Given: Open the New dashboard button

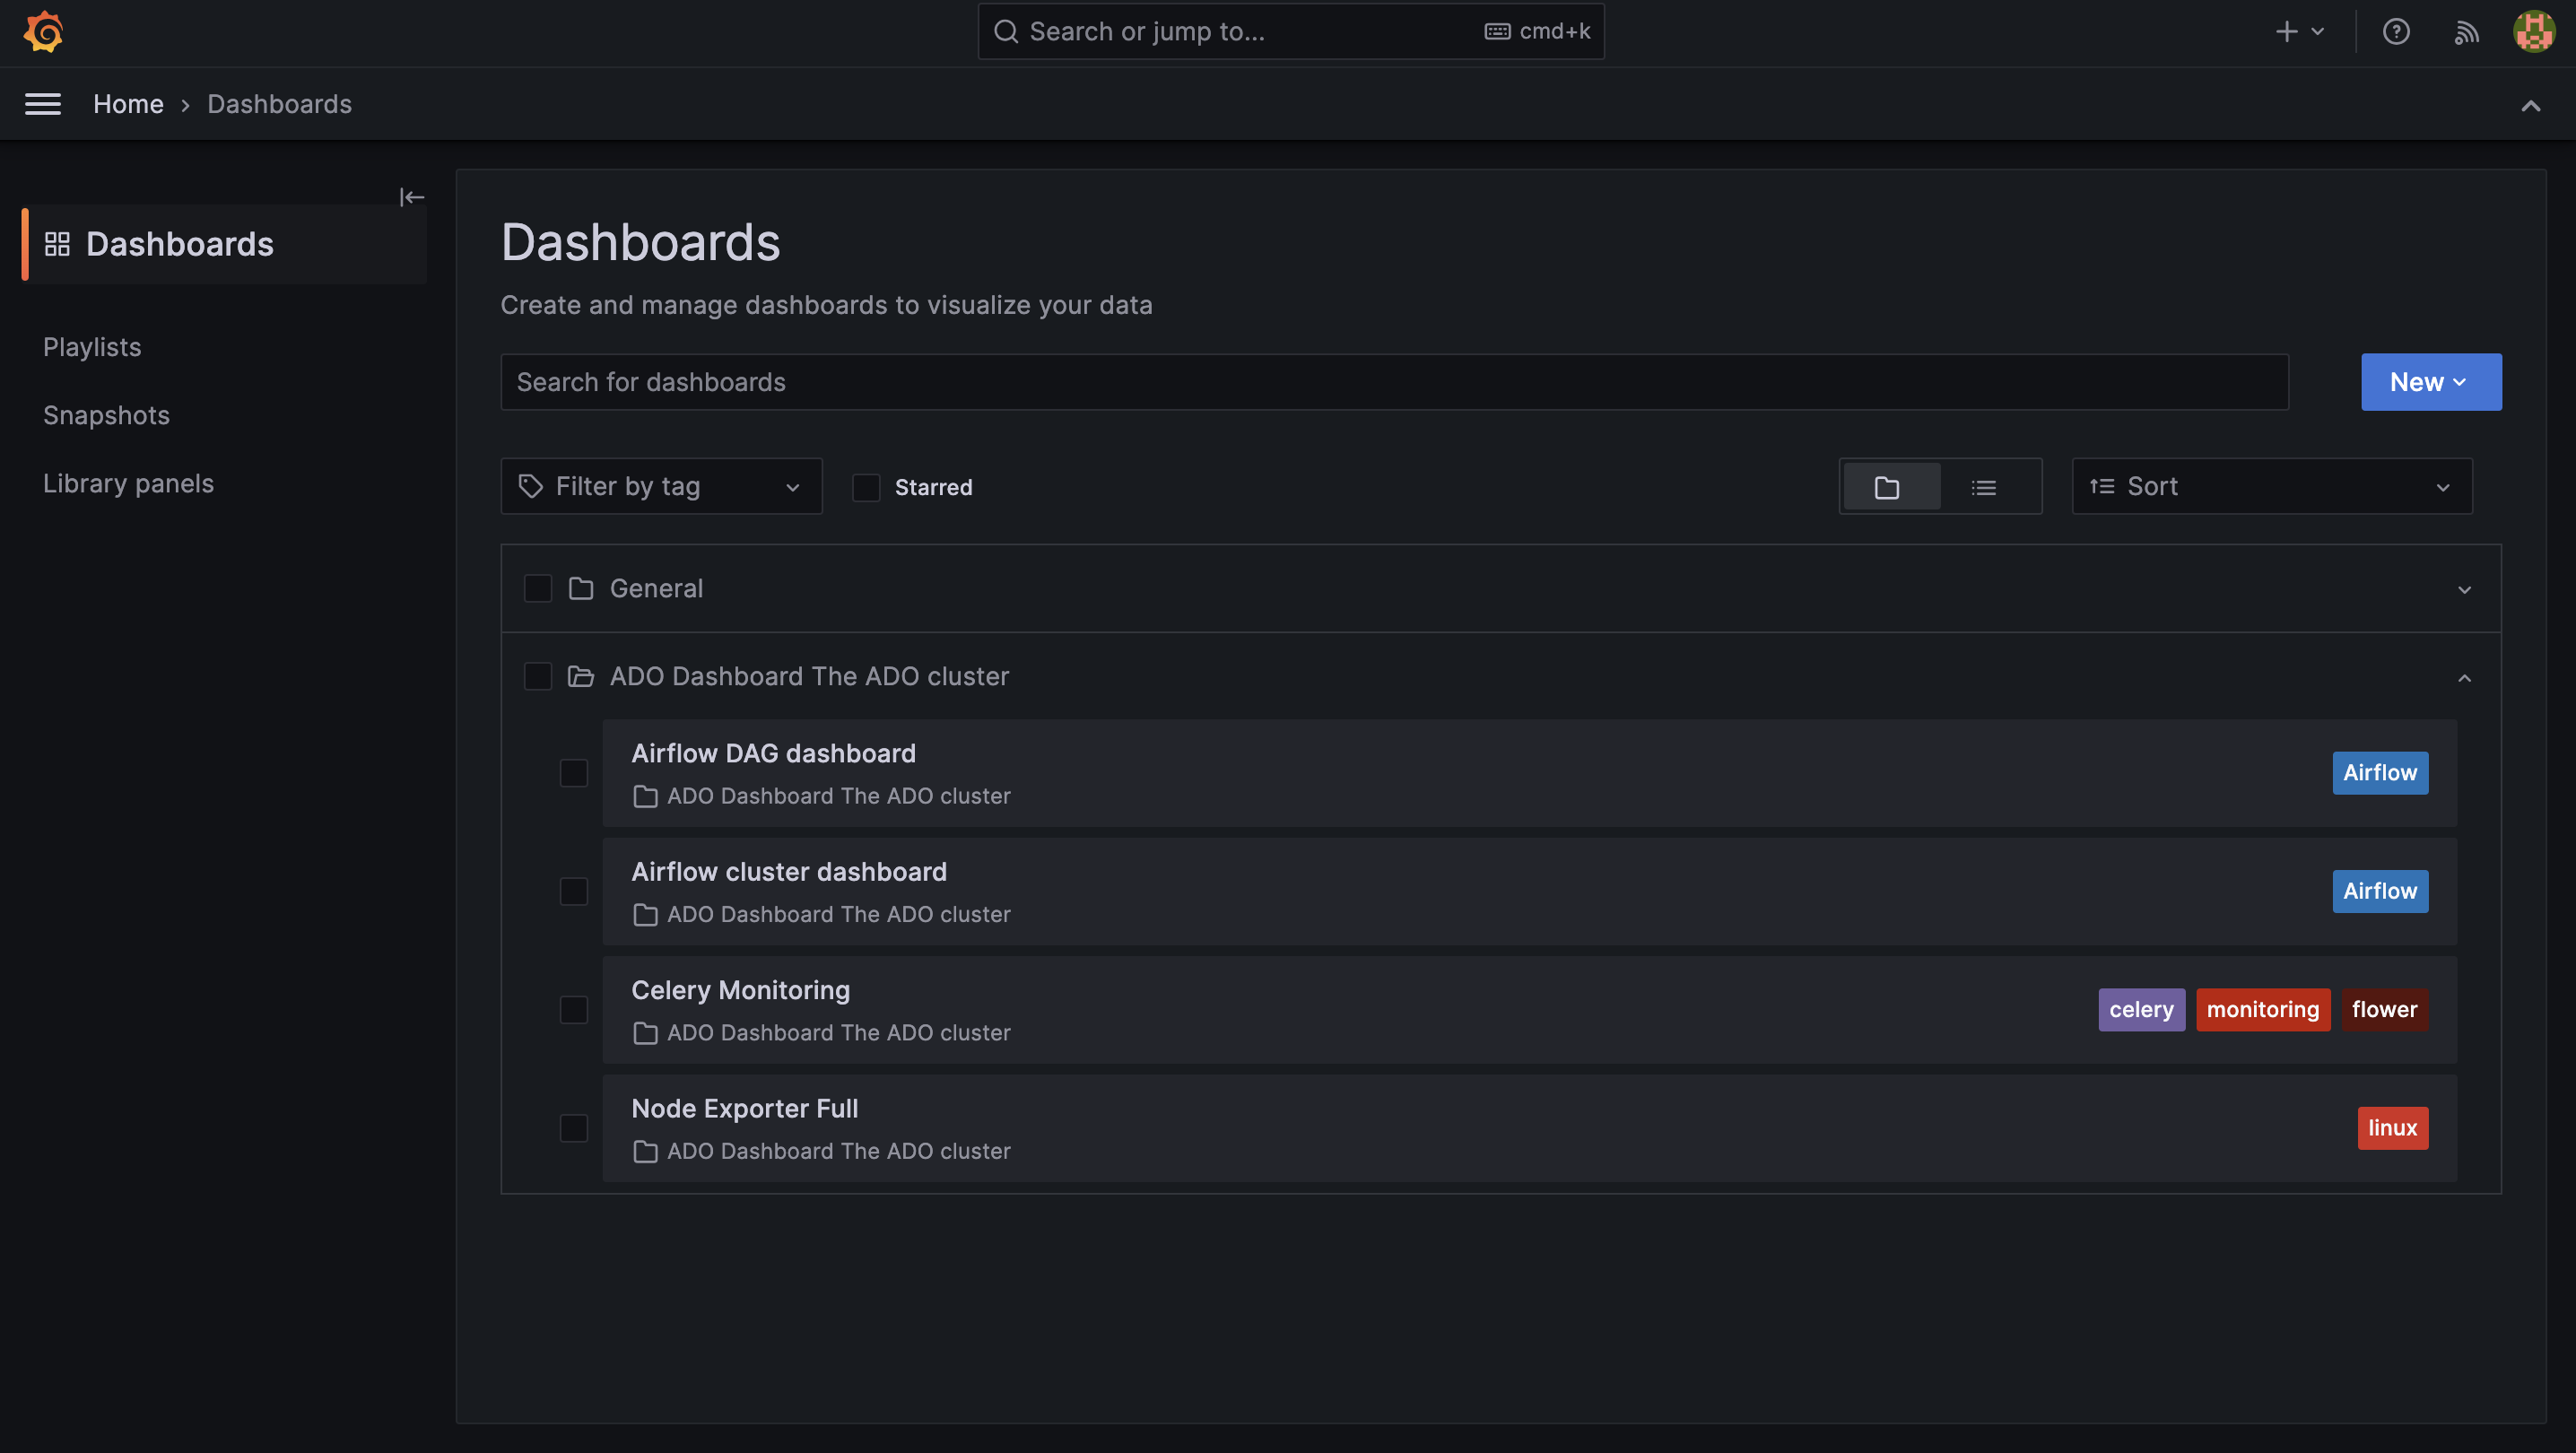Looking at the screenshot, I should click(x=2430, y=382).
